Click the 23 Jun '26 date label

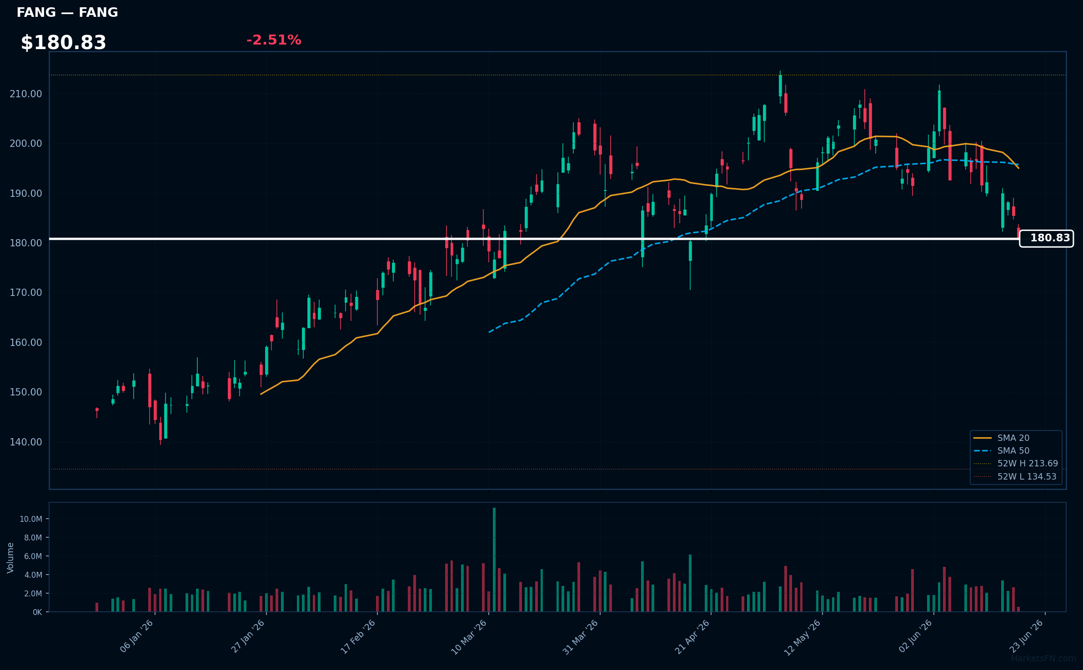click(x=1027, y=636)
